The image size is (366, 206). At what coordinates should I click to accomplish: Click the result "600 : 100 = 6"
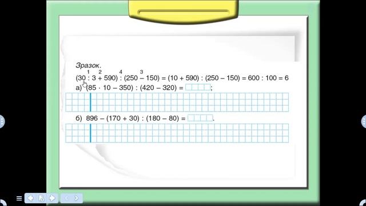[x=268, y=78]
